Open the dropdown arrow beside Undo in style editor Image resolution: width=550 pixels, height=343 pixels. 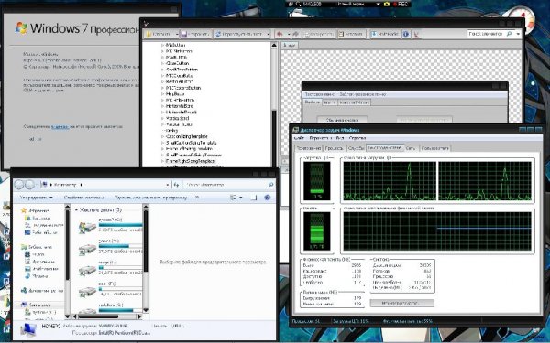(x=289, y=34)
